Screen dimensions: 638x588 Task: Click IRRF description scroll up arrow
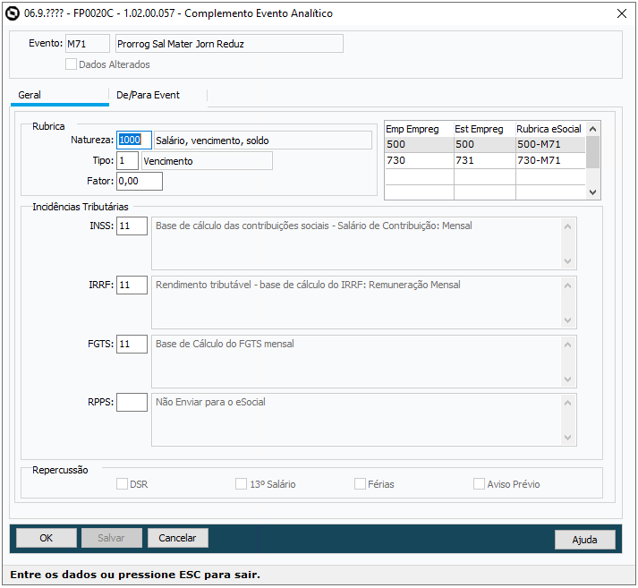tap(567, 285)
